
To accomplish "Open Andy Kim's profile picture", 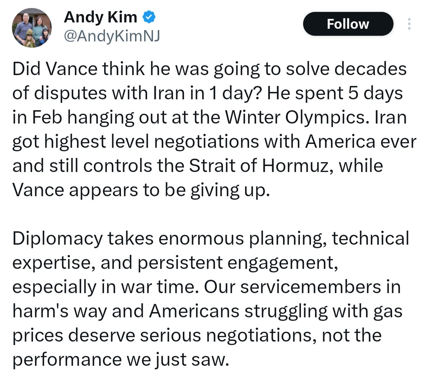I will pyautogui.click(x=32, y=28).
